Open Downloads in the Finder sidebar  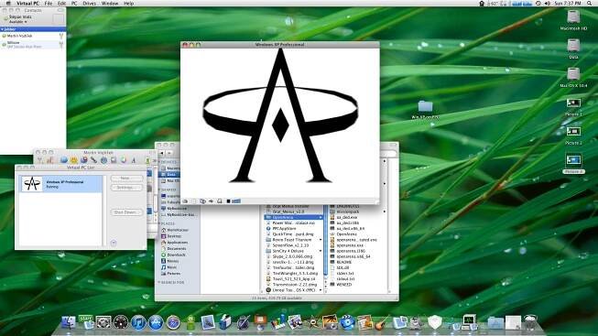coord(173,255)
